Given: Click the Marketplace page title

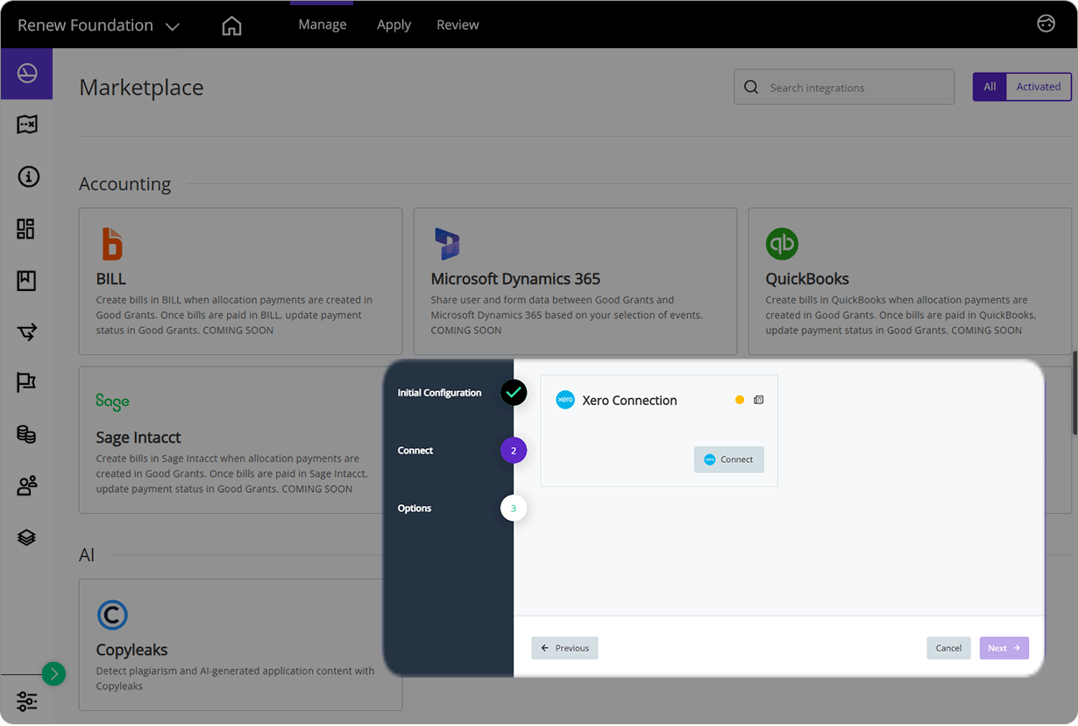Looking at the screenshot, I should pyautogui.click(x=141, y=88).
